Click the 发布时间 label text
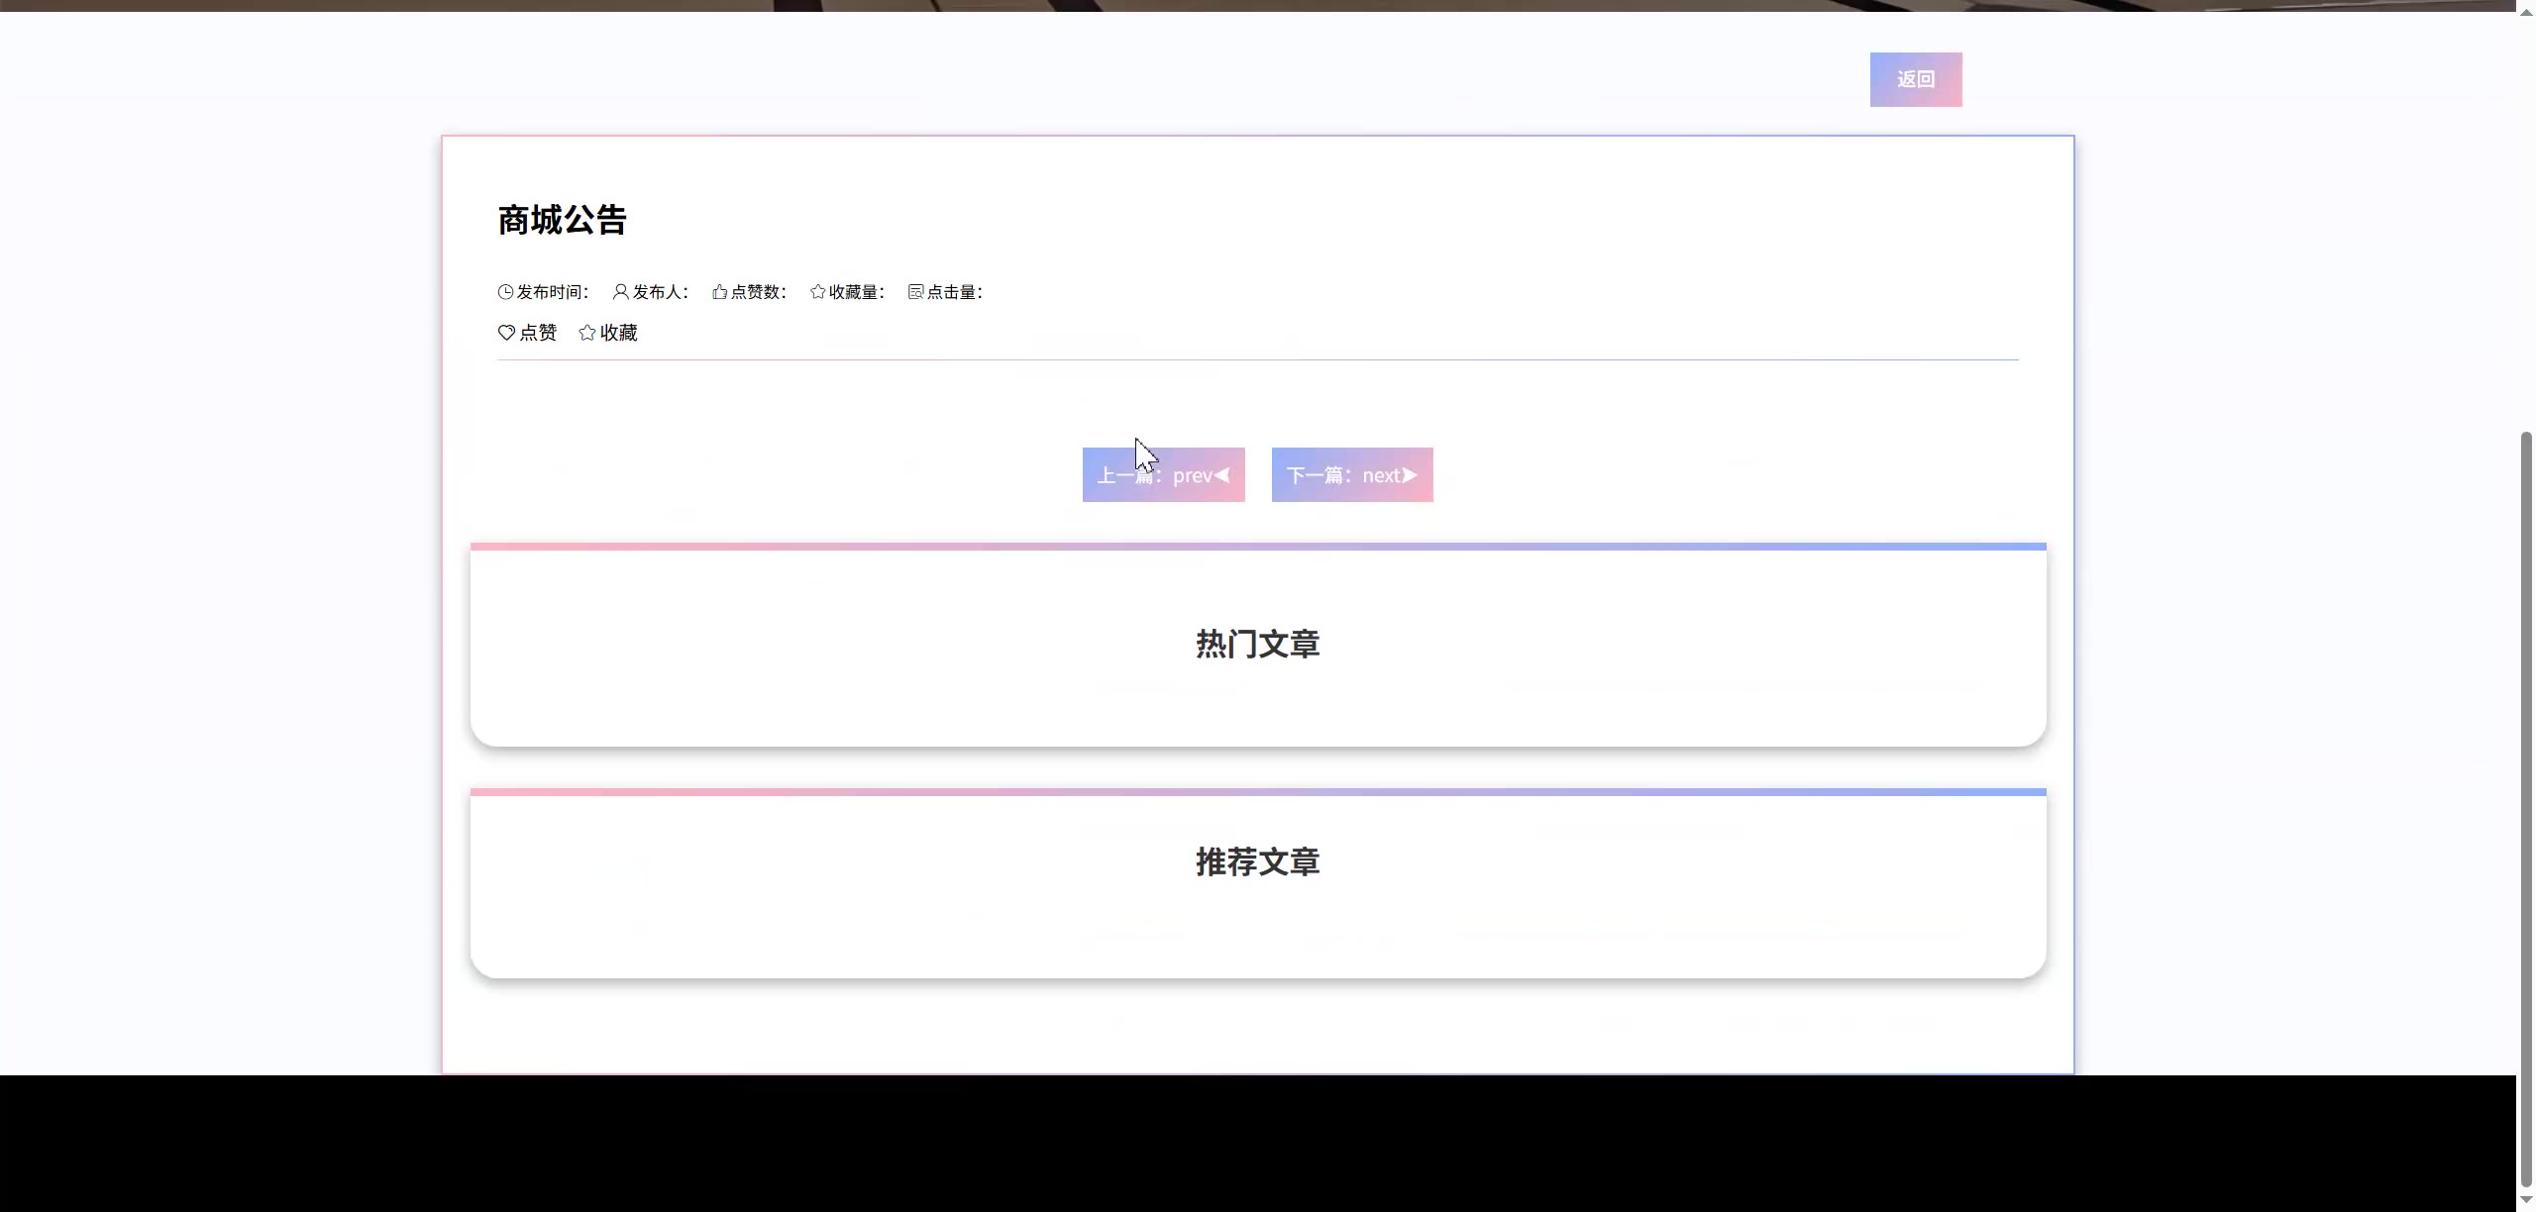The image size is (2536, 1212). (x=553, y=292)
